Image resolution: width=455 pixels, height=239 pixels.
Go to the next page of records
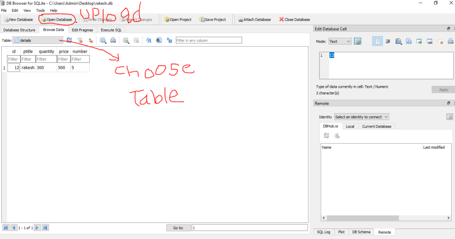(37, 228)
